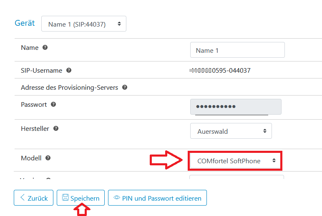Open help icon next to SIP-Username
The image size is (322, 216).
click(69, 70)
